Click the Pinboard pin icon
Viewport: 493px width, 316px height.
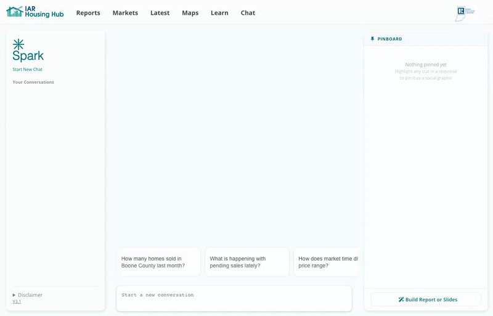tap(373, 39)
